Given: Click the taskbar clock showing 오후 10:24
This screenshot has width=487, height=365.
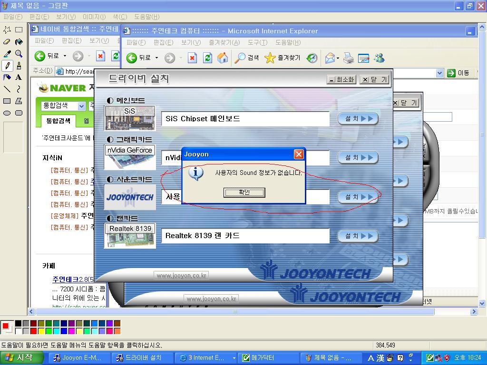Looking at the screenshot, I should pyautogui.click(x=468, y=358).
